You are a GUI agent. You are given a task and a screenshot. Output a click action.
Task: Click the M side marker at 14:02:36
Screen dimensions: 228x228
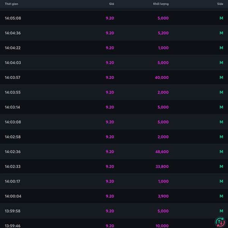click(221, 152)
